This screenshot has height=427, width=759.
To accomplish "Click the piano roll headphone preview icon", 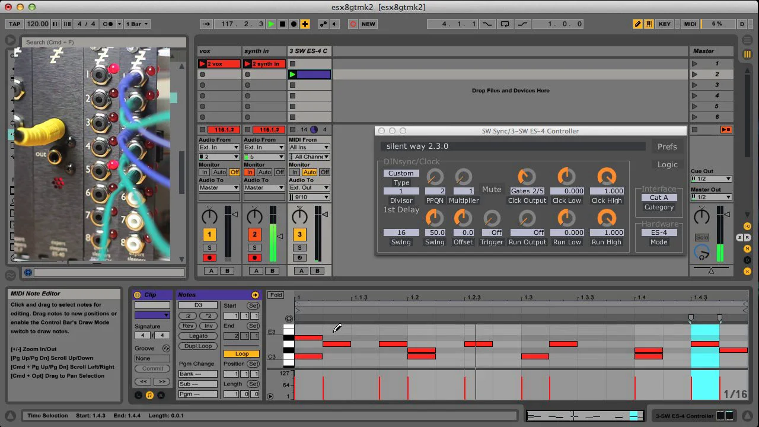I will pos(289,319).
